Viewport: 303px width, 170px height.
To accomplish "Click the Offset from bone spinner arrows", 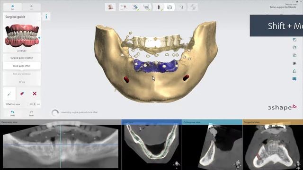I will pyautogui.click(x=35, y=104).
